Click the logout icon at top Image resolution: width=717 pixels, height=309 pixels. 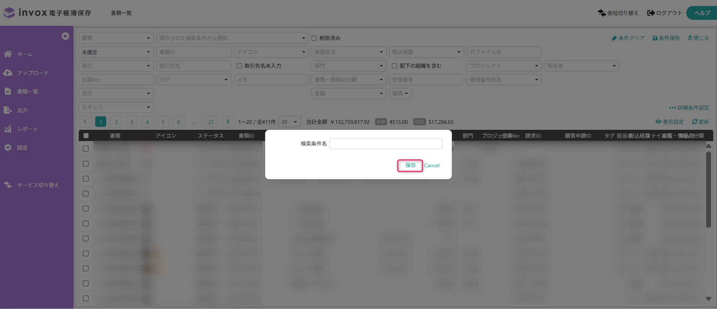[651, 13]
